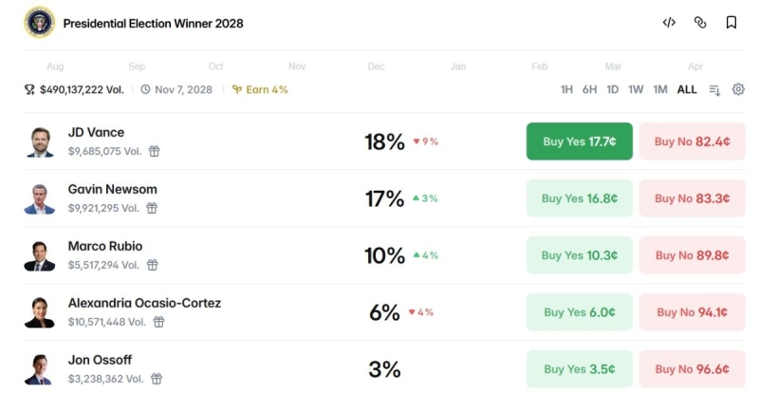Click gift icon beside Gavin Newsom volume
The width and height of the screenshot is (759, 393).
point(152,208)
